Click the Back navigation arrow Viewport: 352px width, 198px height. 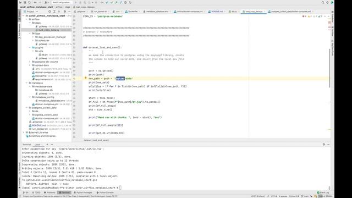pos(35,2)
